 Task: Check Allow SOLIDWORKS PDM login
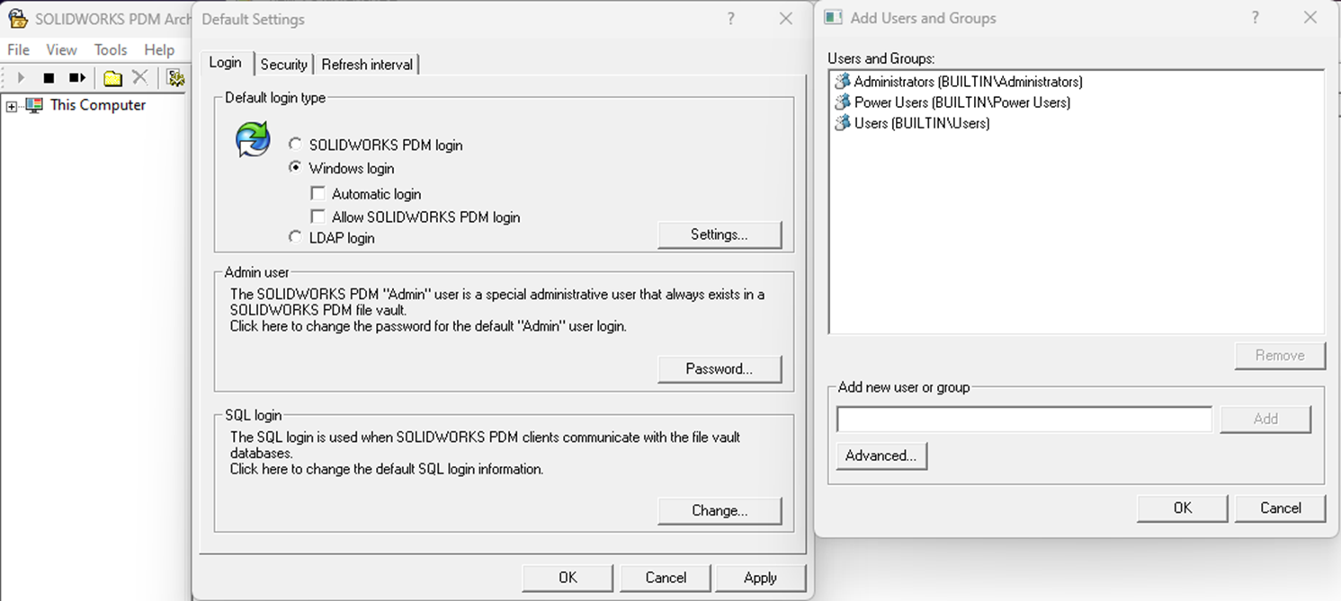(317, 217)
